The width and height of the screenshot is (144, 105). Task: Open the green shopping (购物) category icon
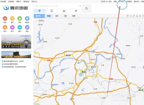(20, 19)
